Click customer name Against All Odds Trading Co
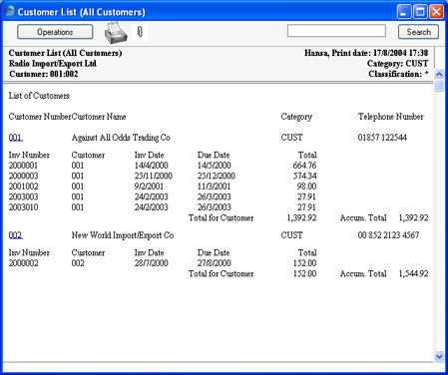The image size is (448, 375). click(x=121, y=138)
